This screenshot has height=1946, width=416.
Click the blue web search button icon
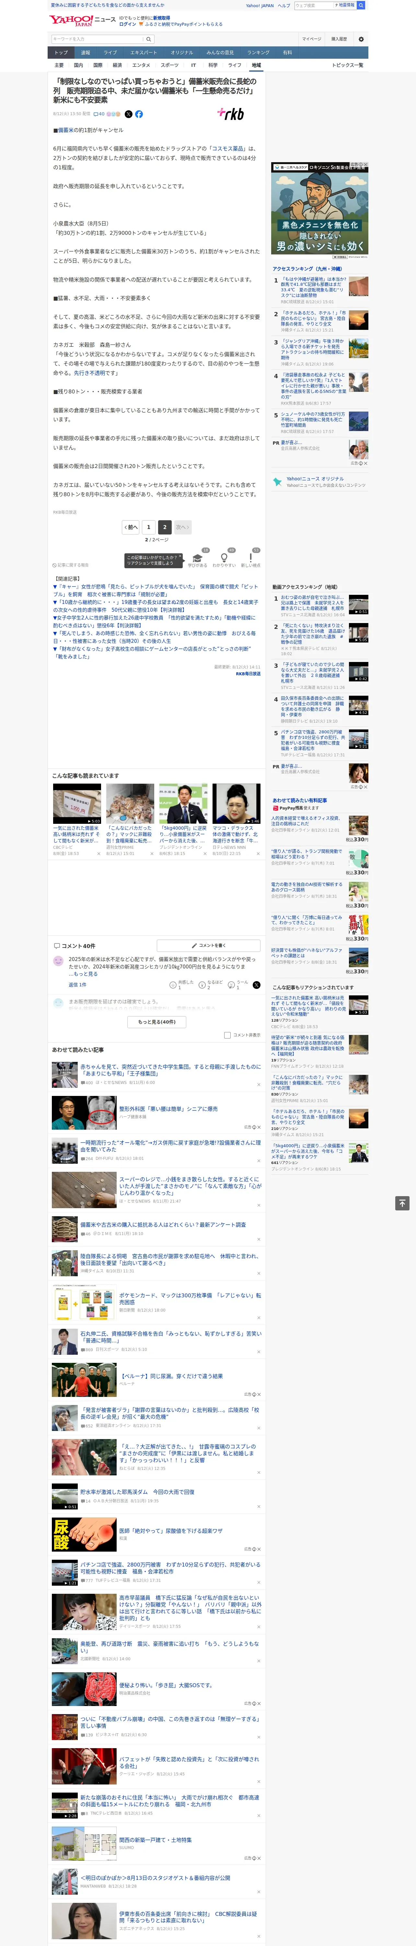(x=361, y=5)
